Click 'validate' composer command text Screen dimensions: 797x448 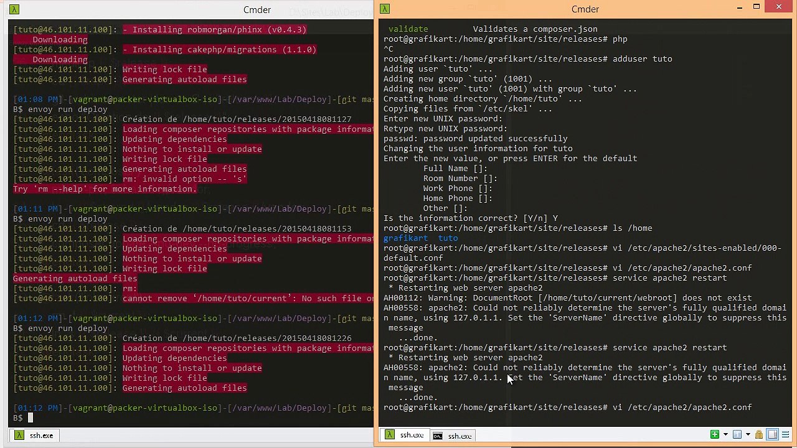click(x=408, y=29)
